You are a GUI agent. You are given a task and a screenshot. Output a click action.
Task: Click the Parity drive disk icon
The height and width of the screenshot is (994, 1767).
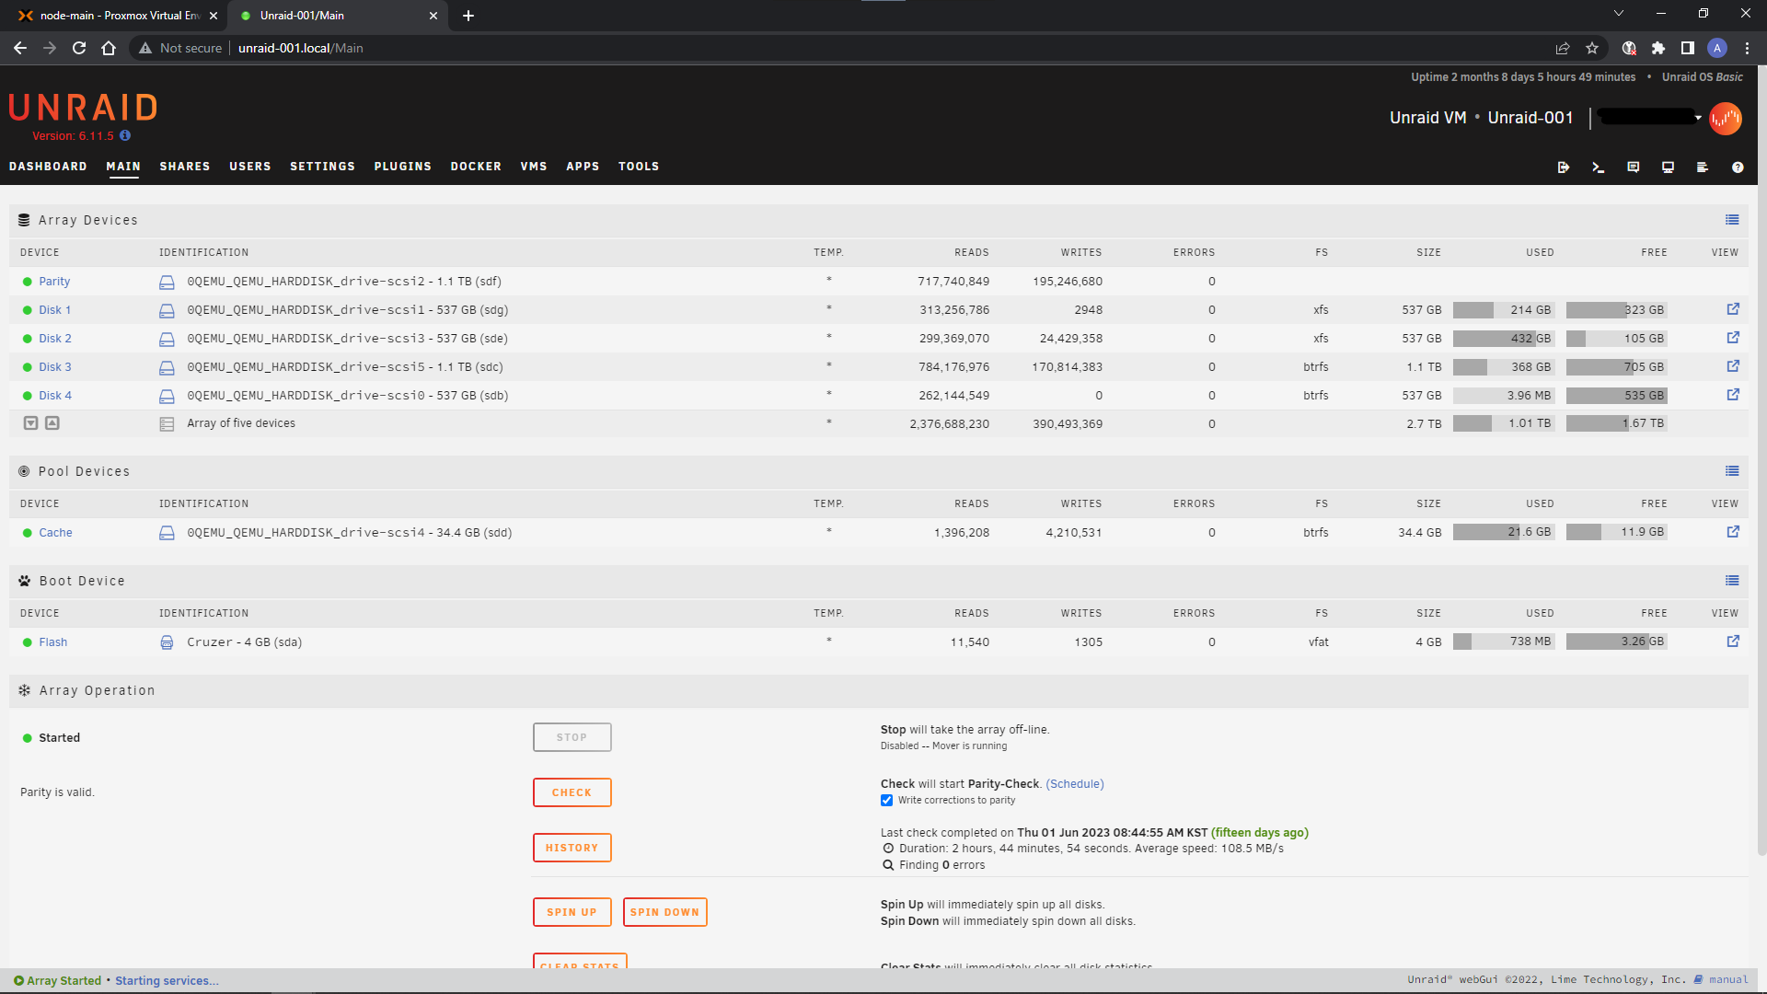coord(167,282)
